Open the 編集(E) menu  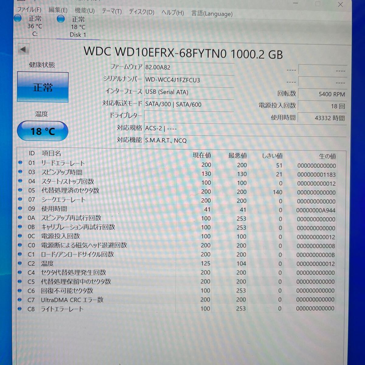click(58, 10)
